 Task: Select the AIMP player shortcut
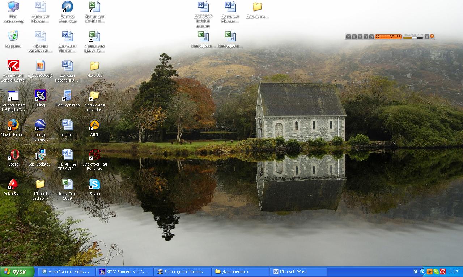click(94, 125)
